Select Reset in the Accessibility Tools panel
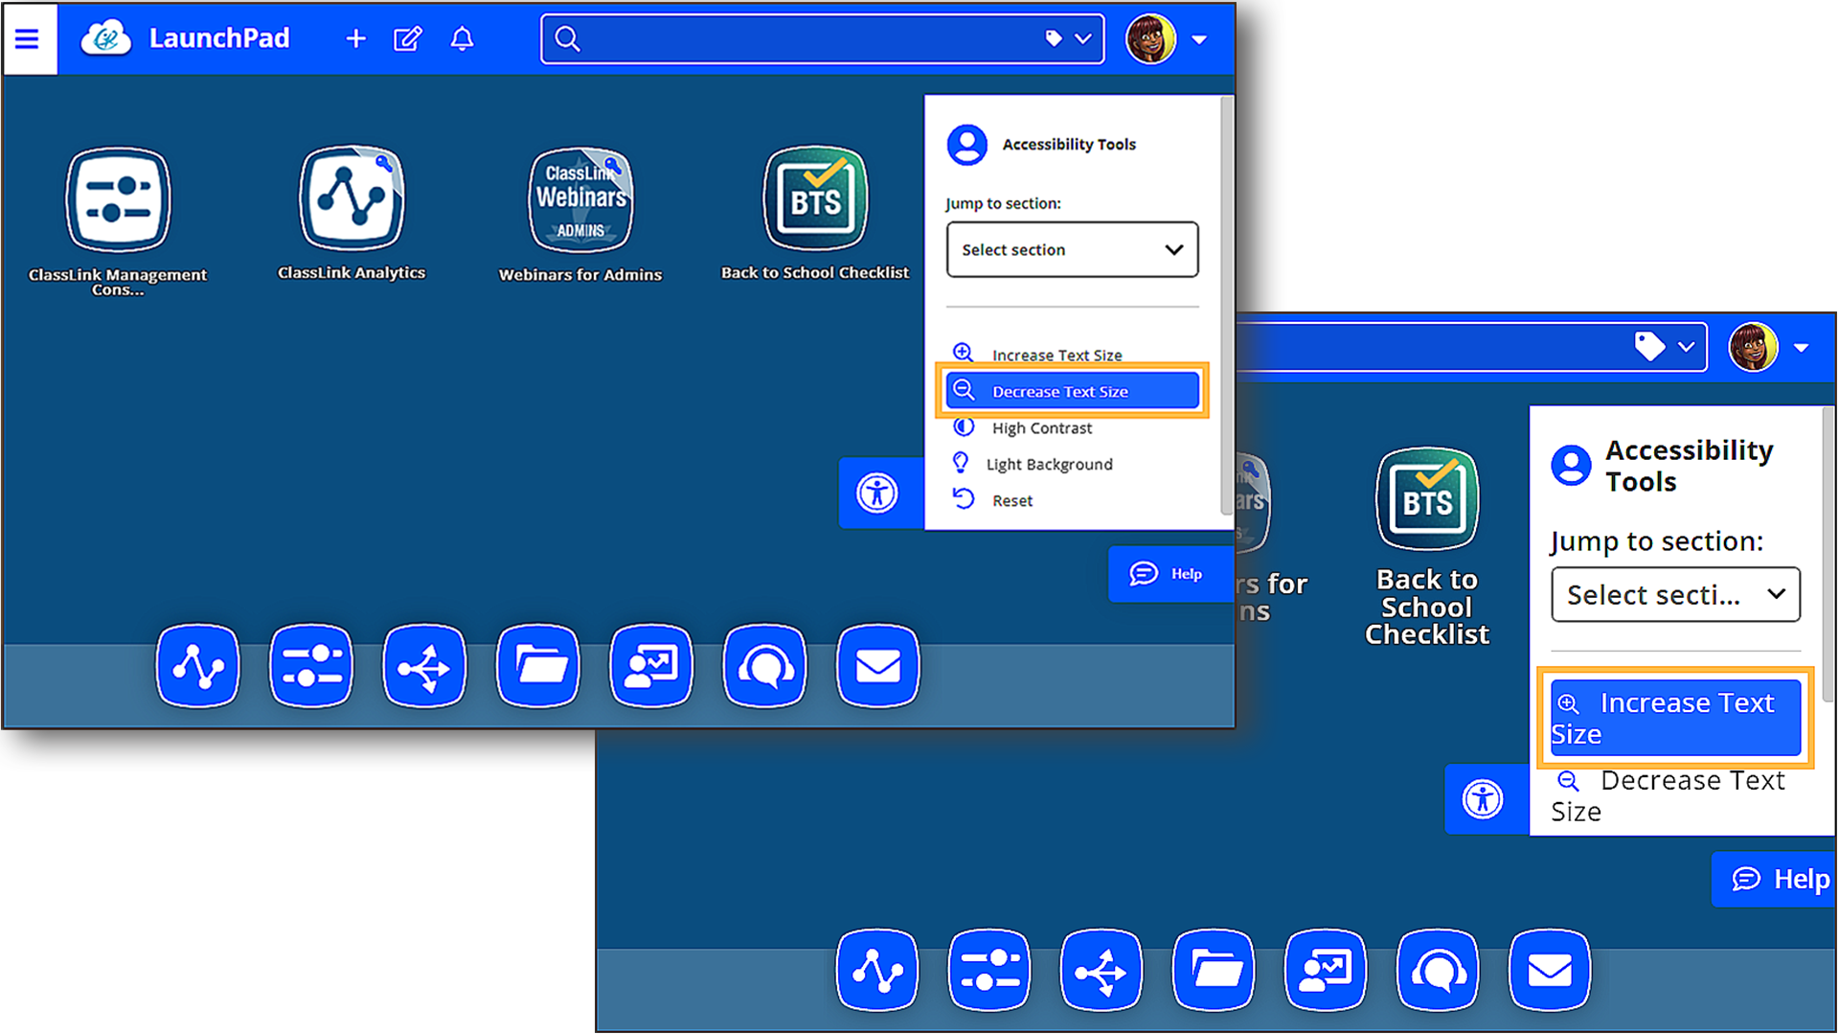 click(1012, 499)
